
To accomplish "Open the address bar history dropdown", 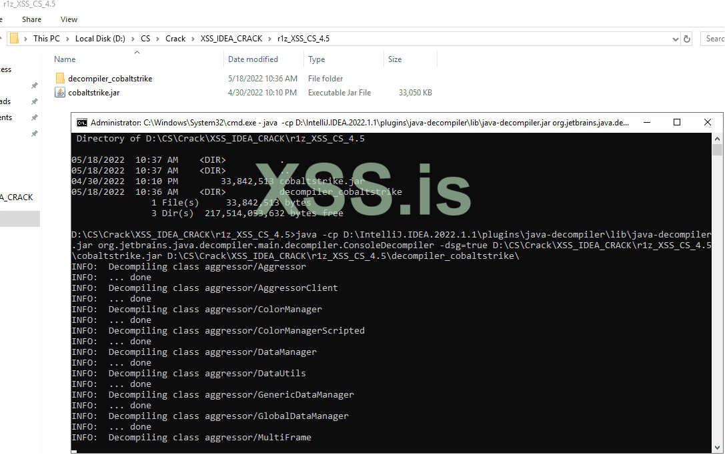I will point(675,39).
